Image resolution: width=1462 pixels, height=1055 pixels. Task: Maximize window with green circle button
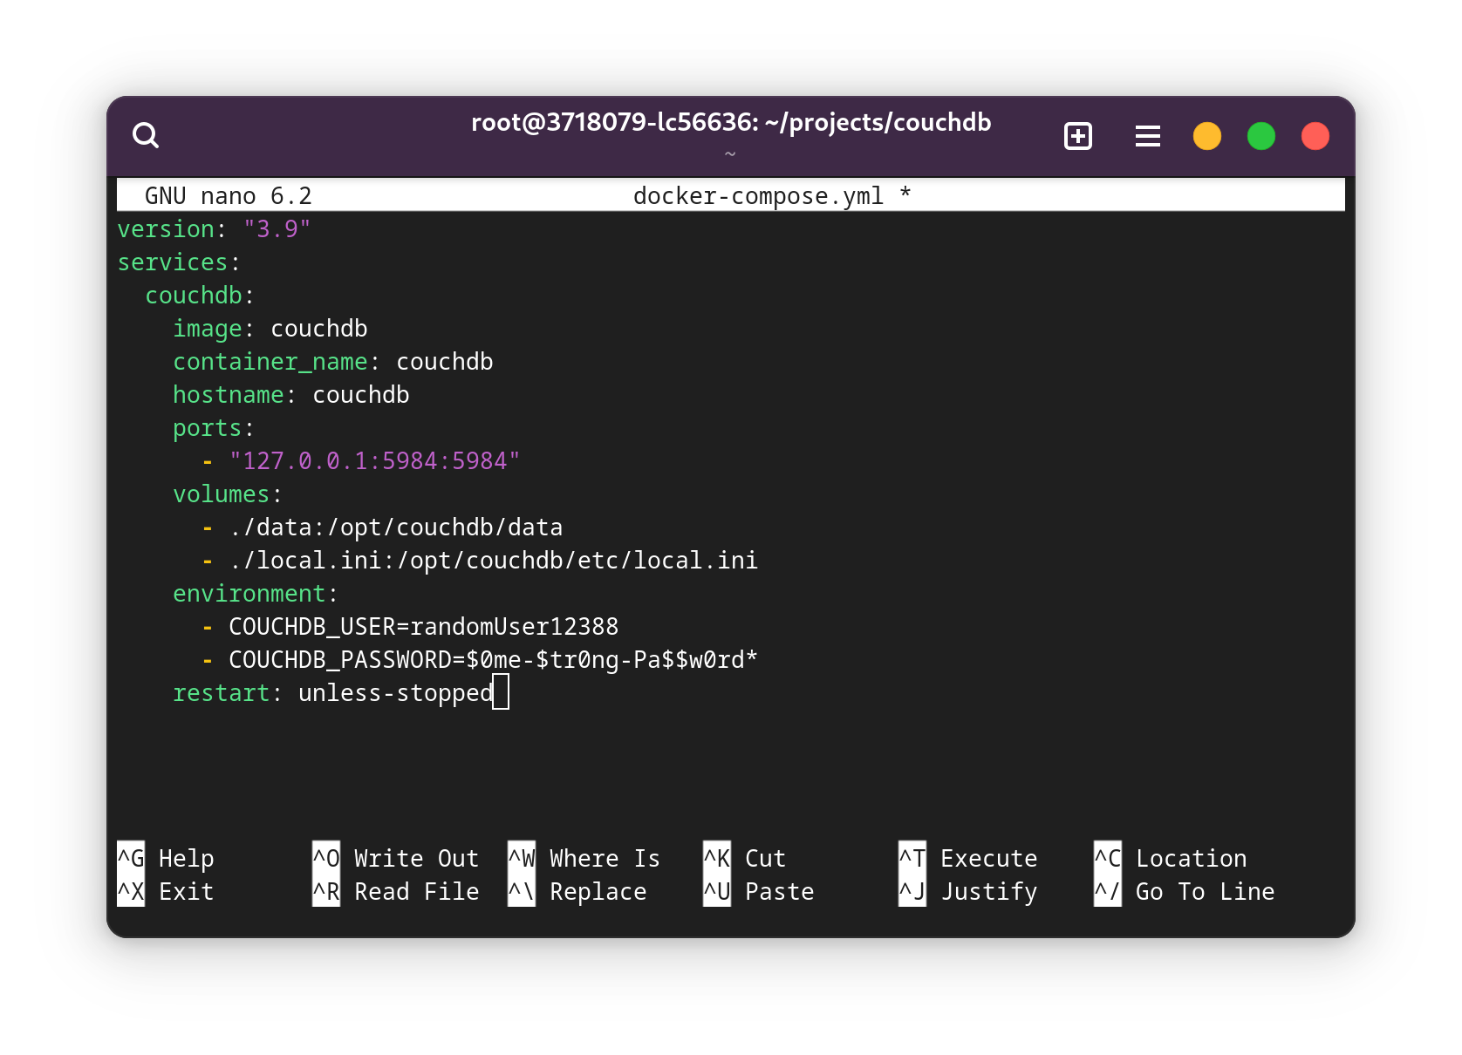[1260, 136]
